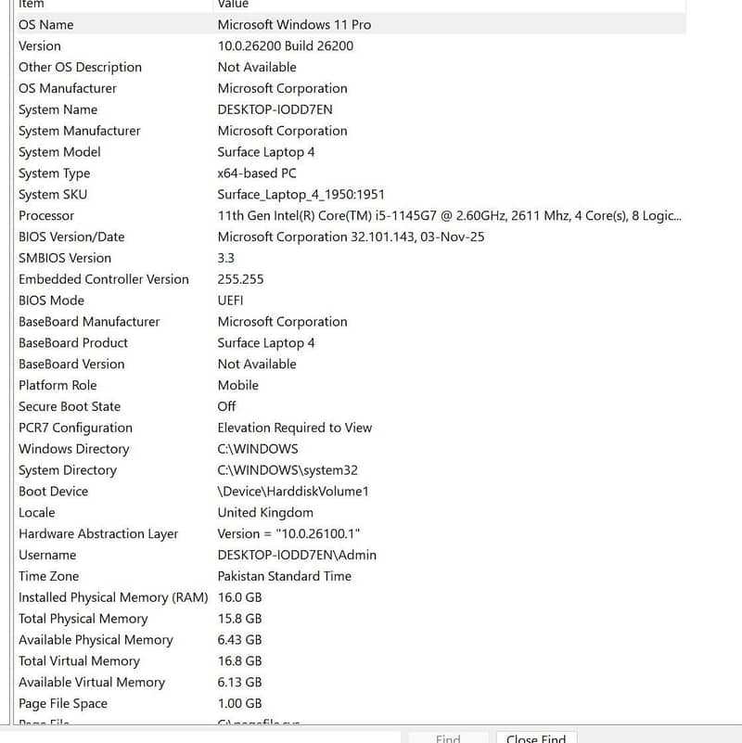Select the Platform Role label
This screenshot has height=743, width=742.
[58, 386]
